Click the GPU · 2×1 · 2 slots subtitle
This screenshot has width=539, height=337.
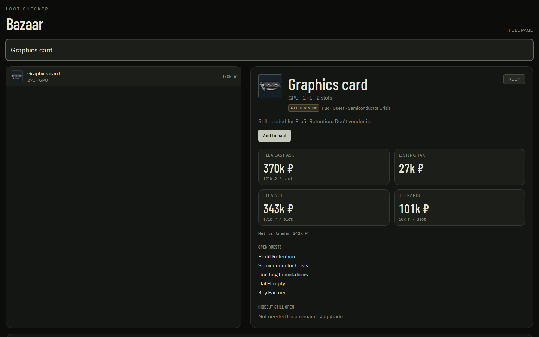[x=310, y=98]
